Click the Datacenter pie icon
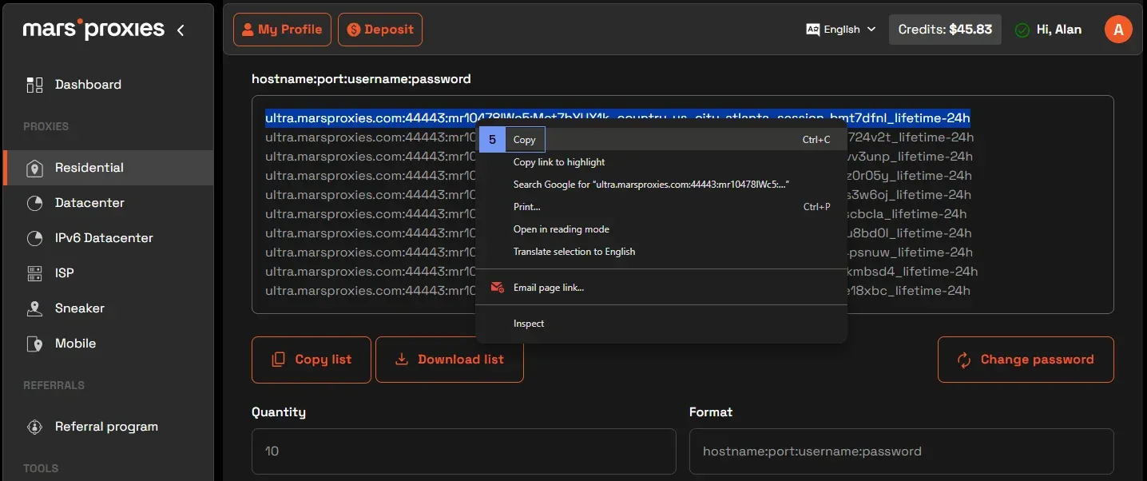Image resolution: width=1147 pixels, height=481 pixels. [x=34, y=203]
